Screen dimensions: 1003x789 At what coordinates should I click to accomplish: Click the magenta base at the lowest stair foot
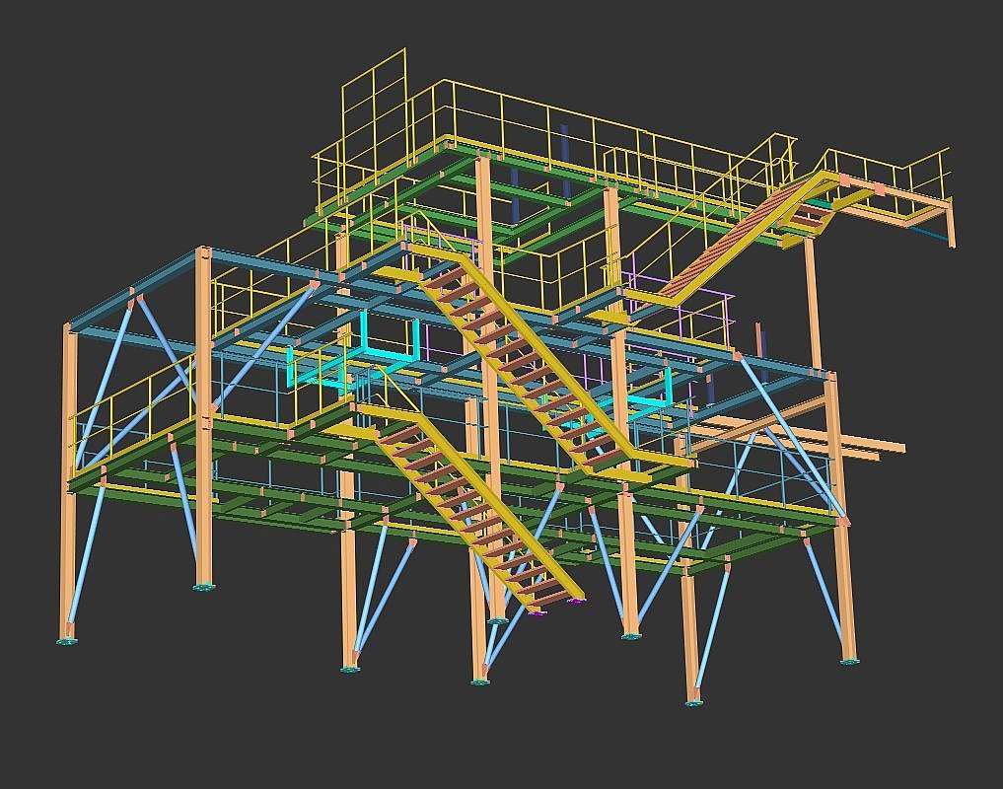[x=537, y=613]
